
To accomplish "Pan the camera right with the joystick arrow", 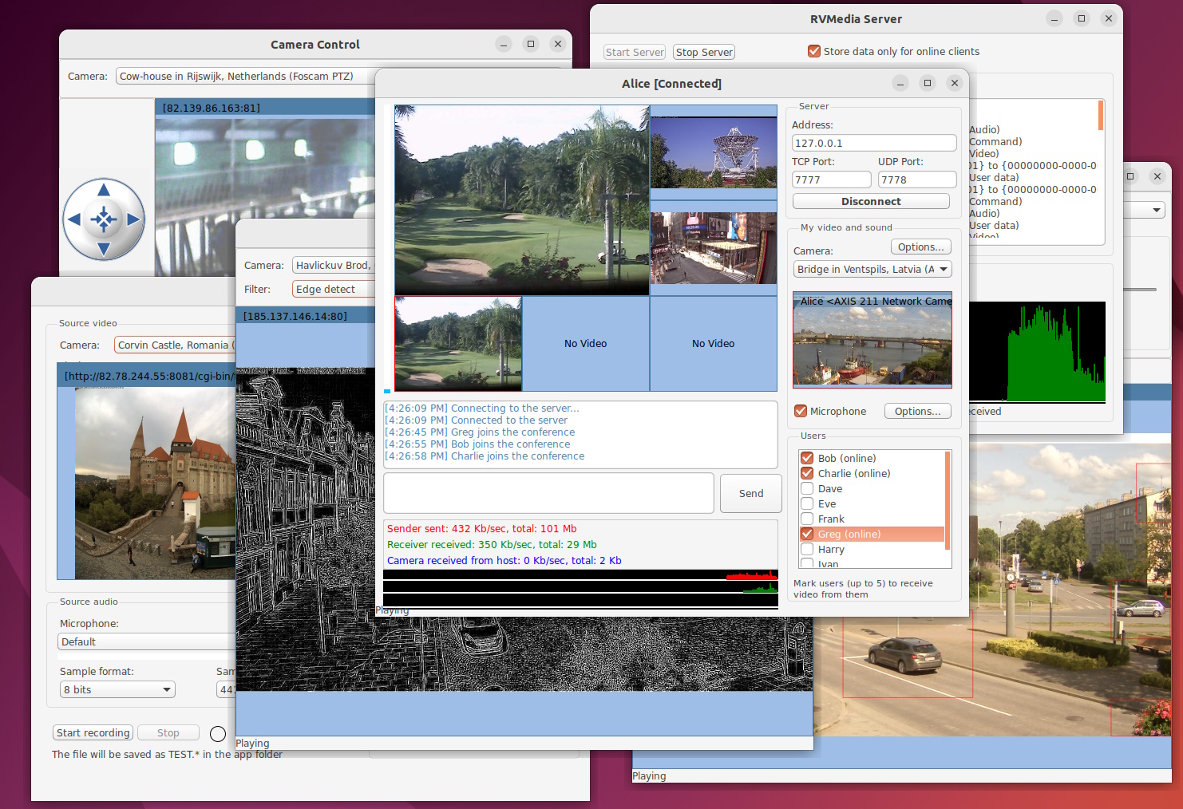I will (x=134, y=220).
